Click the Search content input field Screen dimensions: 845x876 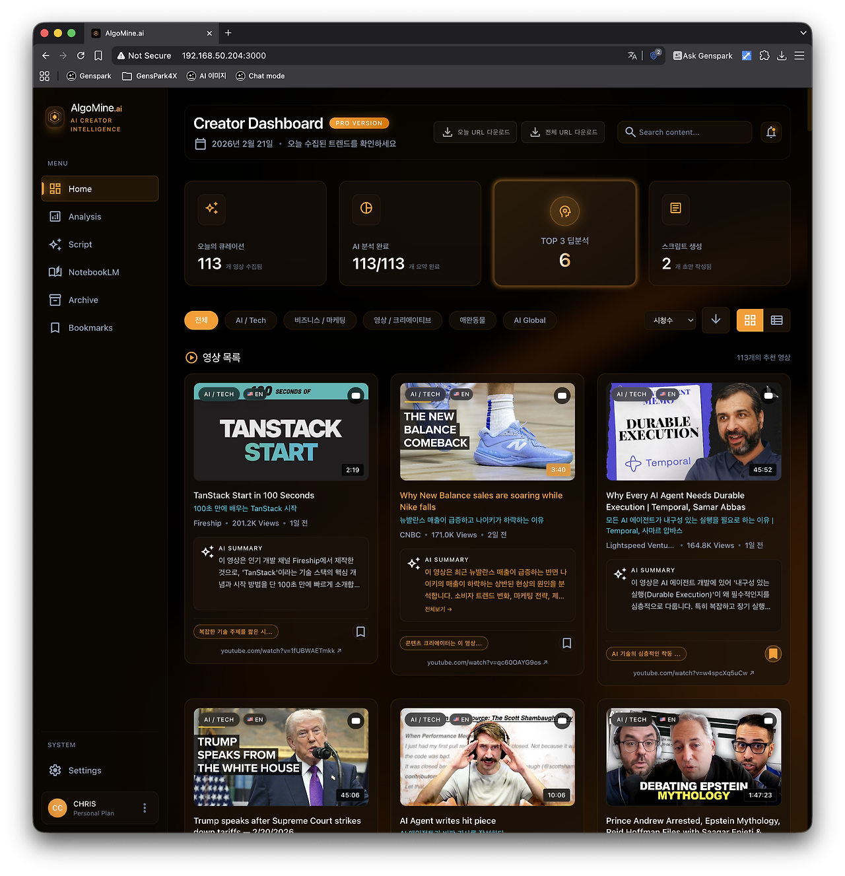pos(684,132)
